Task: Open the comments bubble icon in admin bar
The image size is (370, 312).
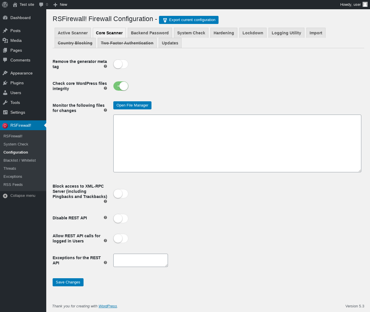Action: (41, 5)
